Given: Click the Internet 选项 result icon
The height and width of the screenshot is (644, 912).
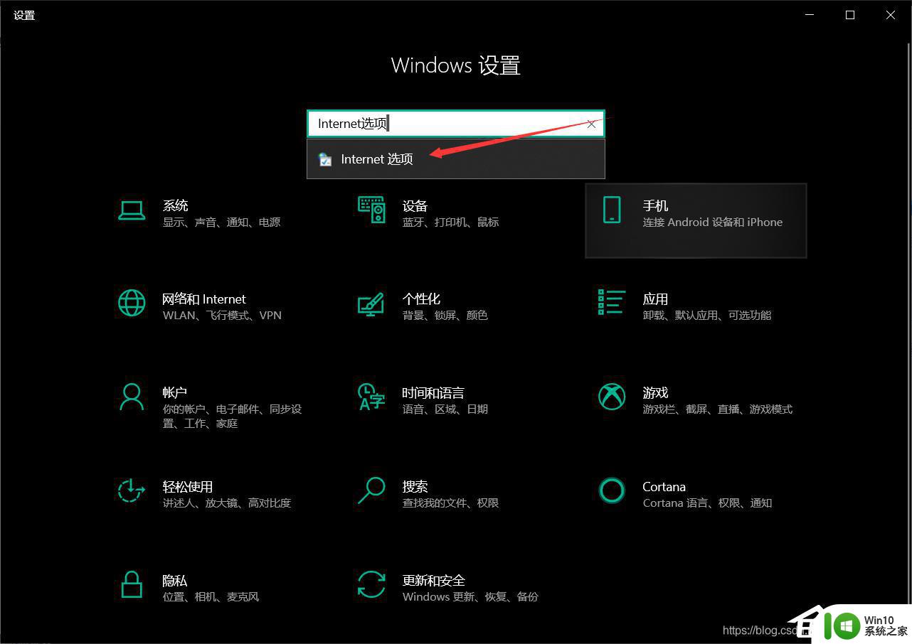Looking at the screenshot, I should tap(325, 159).
